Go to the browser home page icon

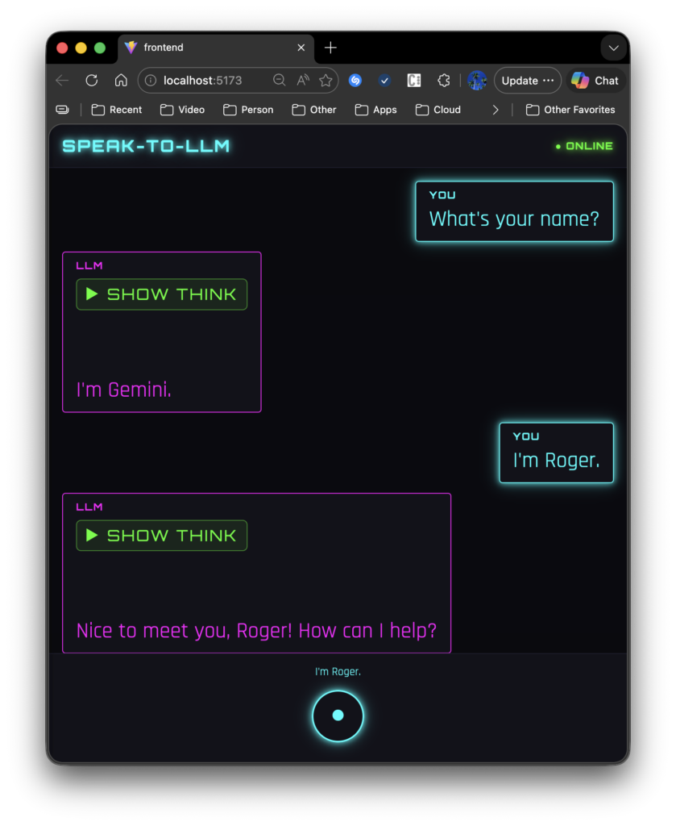121,81
